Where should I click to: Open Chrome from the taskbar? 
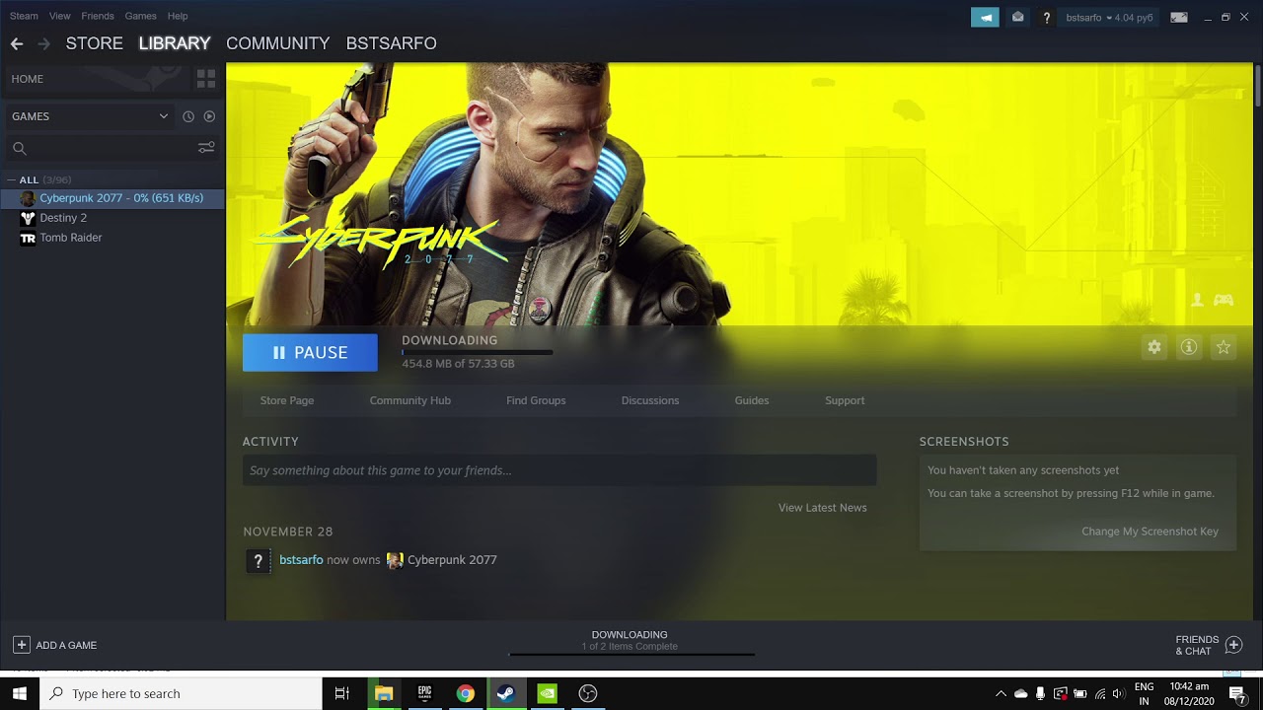[465, 693]
